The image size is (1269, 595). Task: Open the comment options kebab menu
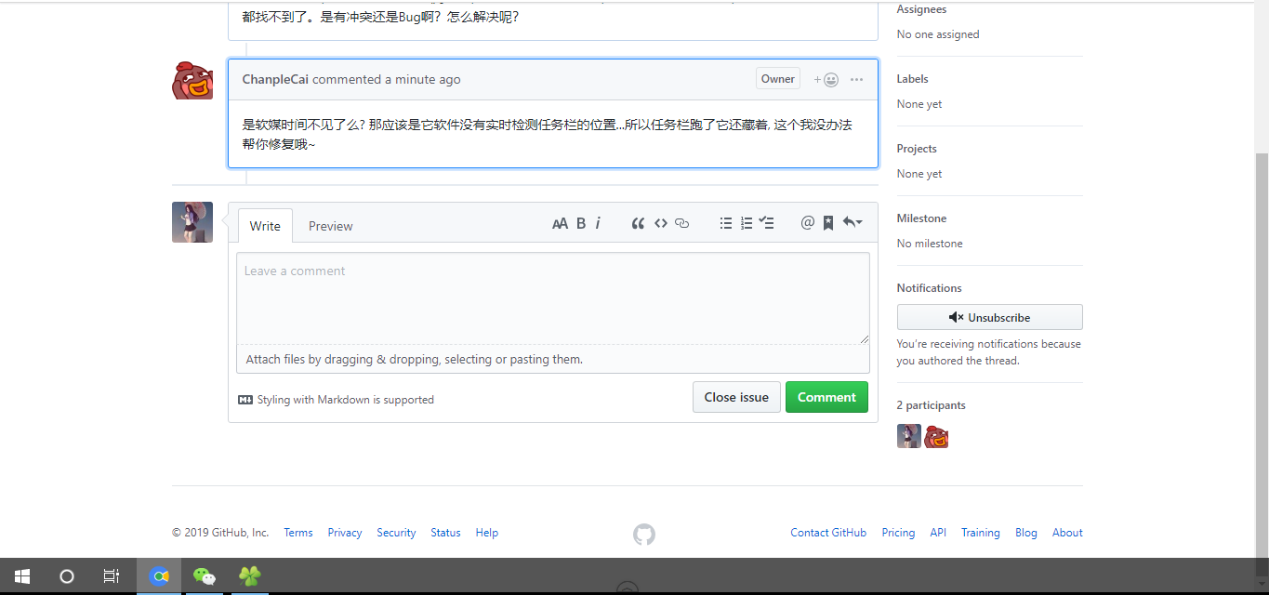[x=855, y=78]
